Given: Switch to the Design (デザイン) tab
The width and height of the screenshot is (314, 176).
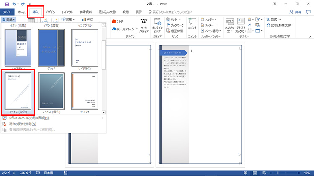Looking at the screenshot, I should pos(50,12).
